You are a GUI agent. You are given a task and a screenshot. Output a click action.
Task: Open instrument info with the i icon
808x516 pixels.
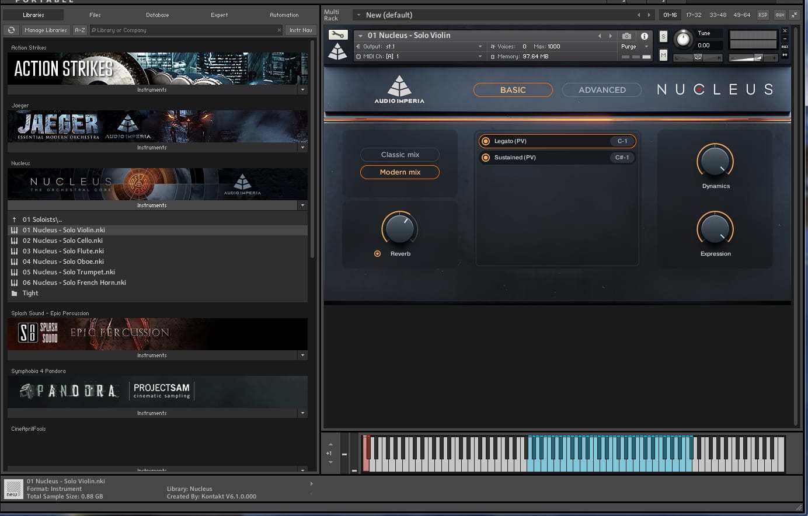pyautogui.click(x=645, y=36)
